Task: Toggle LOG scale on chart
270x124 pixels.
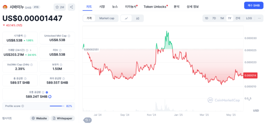Action: [x=249, y=18]
